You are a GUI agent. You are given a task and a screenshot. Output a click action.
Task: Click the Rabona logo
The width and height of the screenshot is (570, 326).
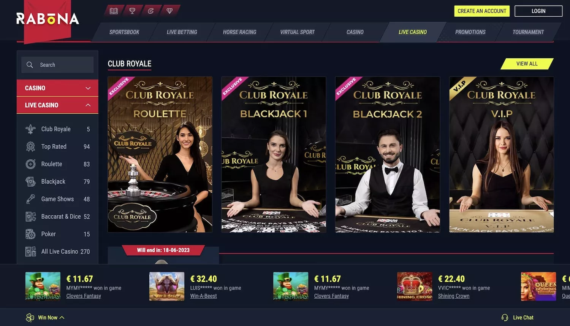coord(47,19)
